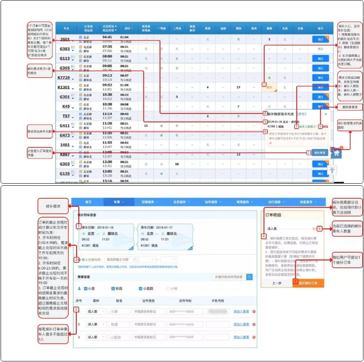Click 提交候补订单 orange button
The height and width of the screenshot is (362, 364).
[x=307, y=281]
